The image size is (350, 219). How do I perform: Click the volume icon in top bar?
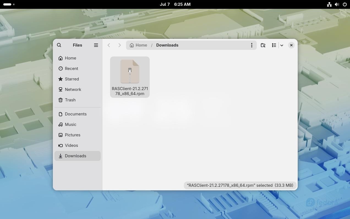click(337, 4)
